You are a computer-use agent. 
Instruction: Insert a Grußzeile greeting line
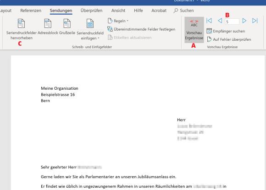pos(67,27)
